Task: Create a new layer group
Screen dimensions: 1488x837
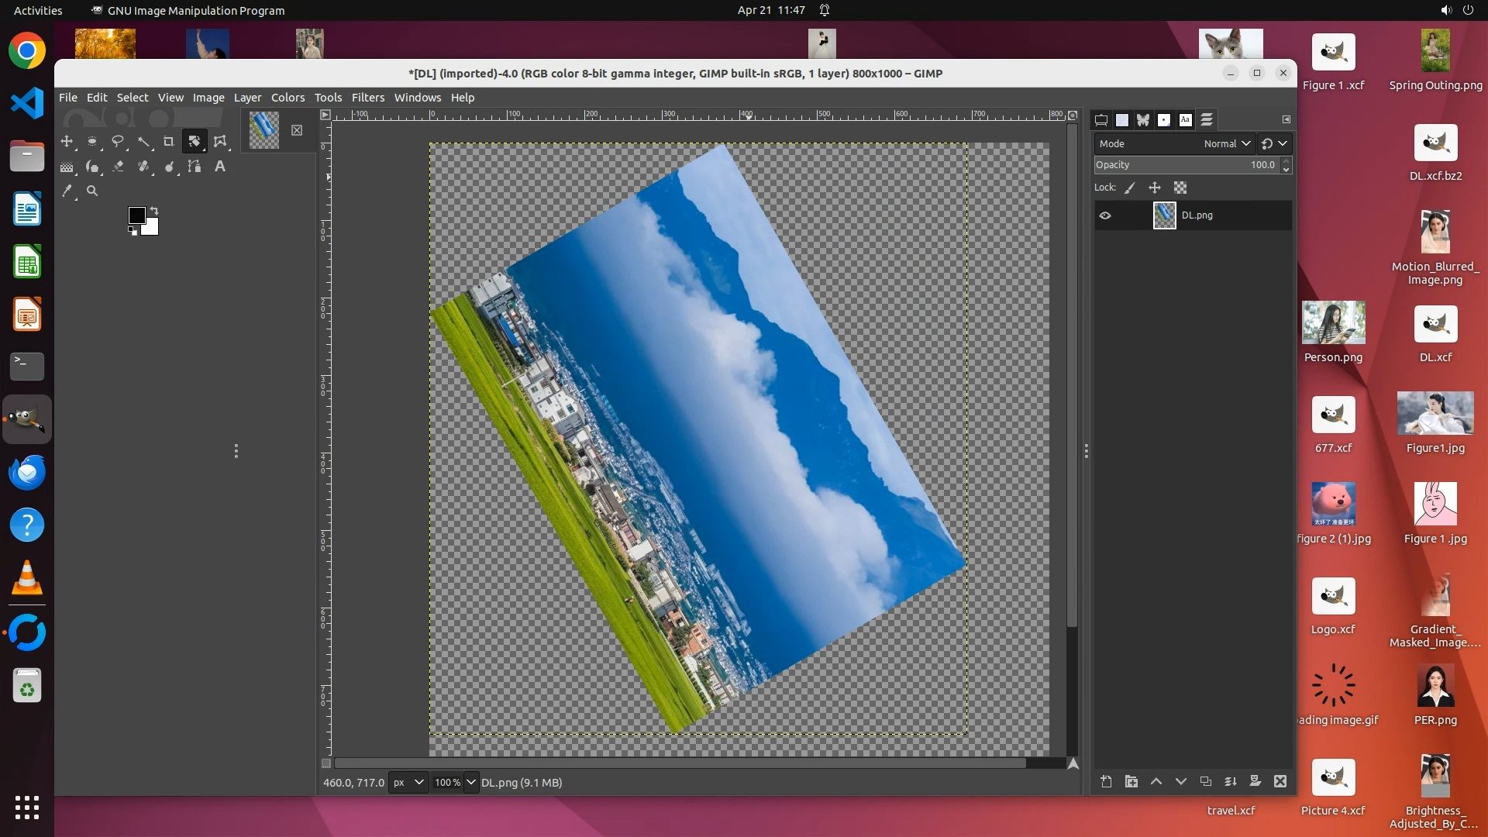Action: pos(1131,781)
